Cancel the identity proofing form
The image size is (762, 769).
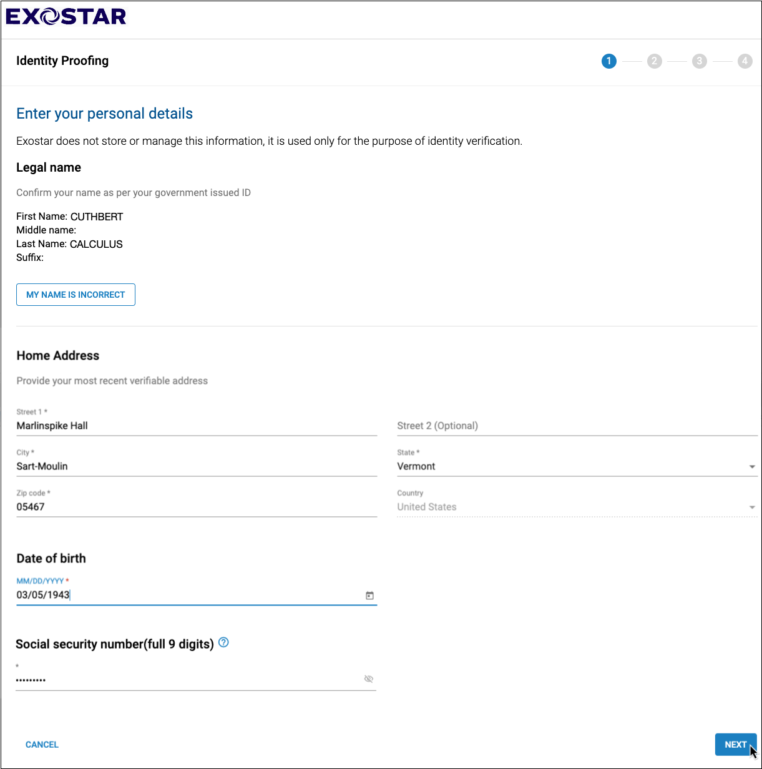point(42,744)
